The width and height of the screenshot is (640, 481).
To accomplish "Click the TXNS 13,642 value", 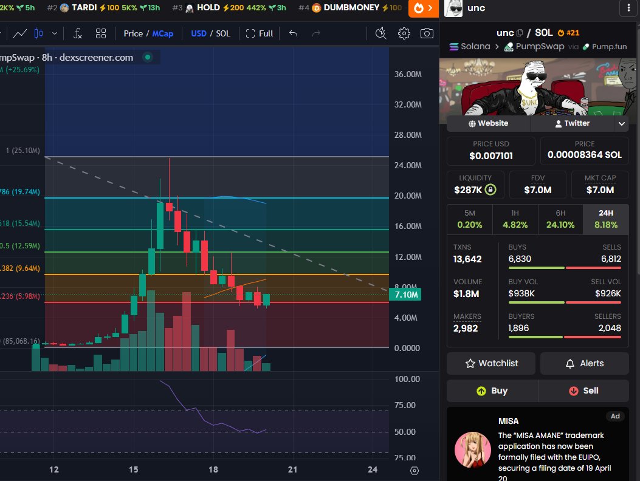I will (467, 259).
